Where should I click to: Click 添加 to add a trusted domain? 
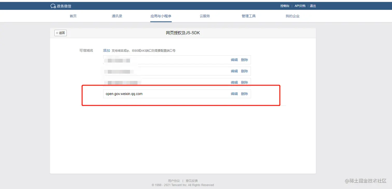click(x=107, y=51)
